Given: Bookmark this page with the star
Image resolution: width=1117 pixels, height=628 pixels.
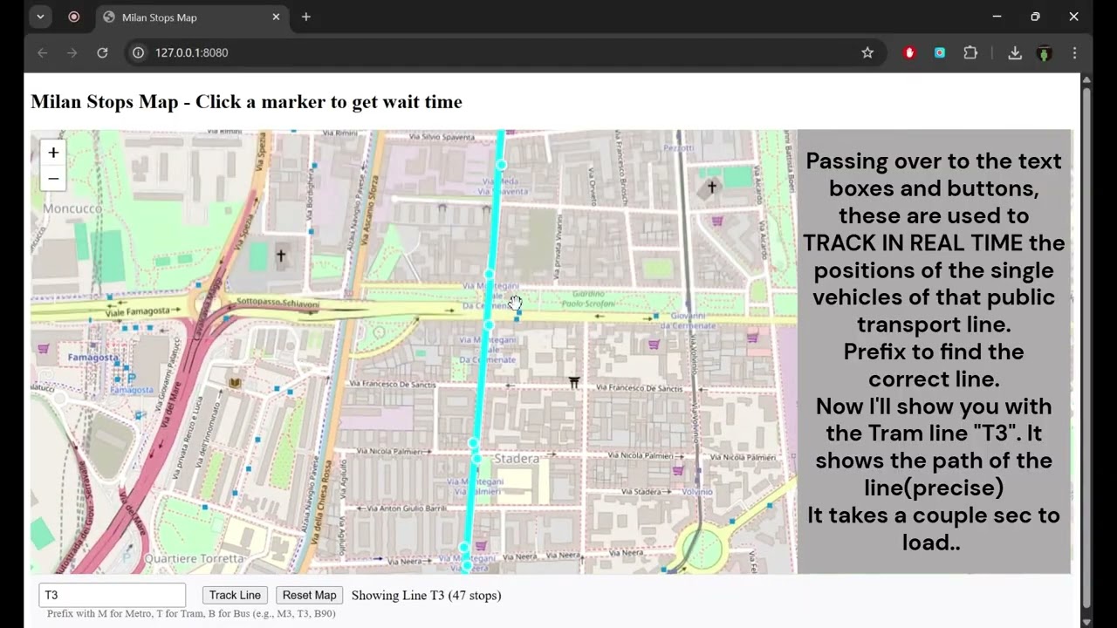Looking at the screenshot, I should pos(867,52).
